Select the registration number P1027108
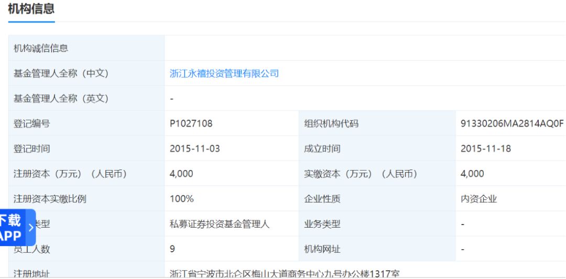566x279 pixels. coord(191,124)
